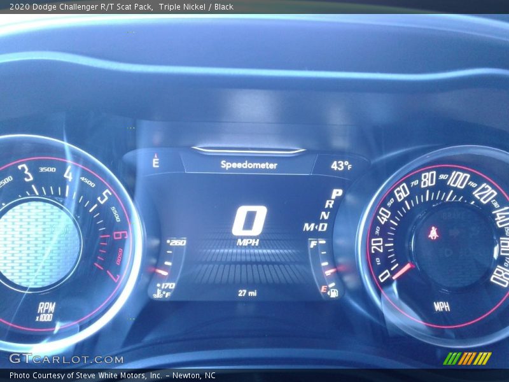Click the 40 on the analog speedometer
Viewport: 509px width, 382px height.
click(x=384, y=216)
